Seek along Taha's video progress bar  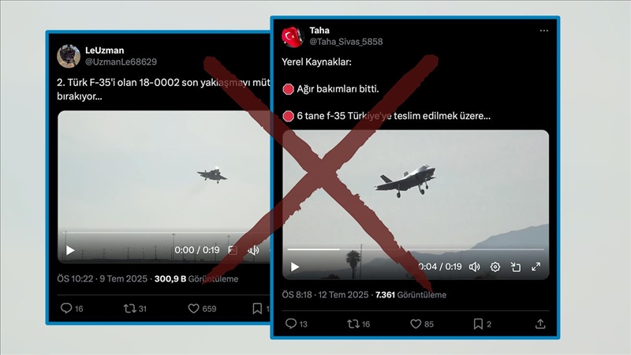click(416, 249)
